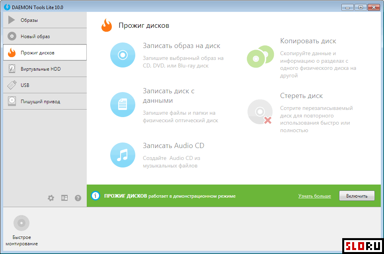The height and width of the screenshot is (254, 384).
Task: Minimize the DAEMON Tools Lite window
Action: tap(347, 8)
